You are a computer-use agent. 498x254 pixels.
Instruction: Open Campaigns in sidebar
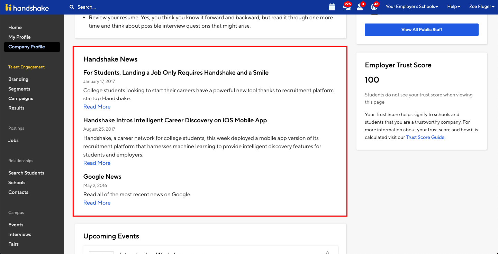click(x=21, y=98)
